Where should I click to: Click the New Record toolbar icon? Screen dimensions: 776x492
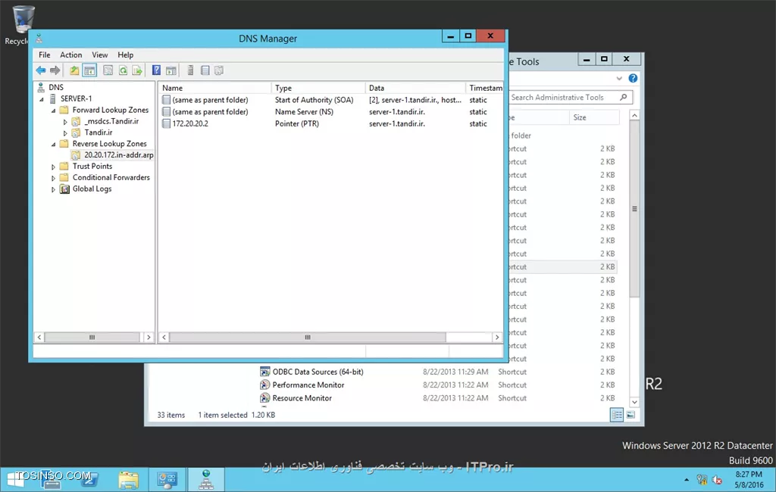click(x=205, y=70)
